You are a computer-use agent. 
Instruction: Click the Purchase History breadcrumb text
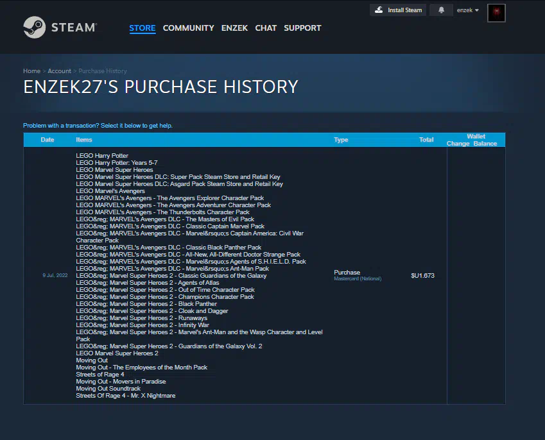pyautogui.click(x=103, y=71)
